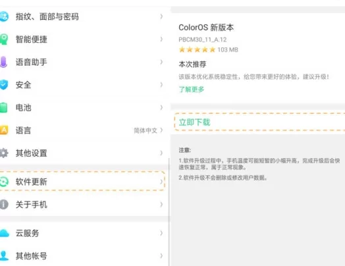Open the 智能便捷 menu entry
The height and width of the screenshot is (266, 345).
pyautogui.click(x=84, y=39)
